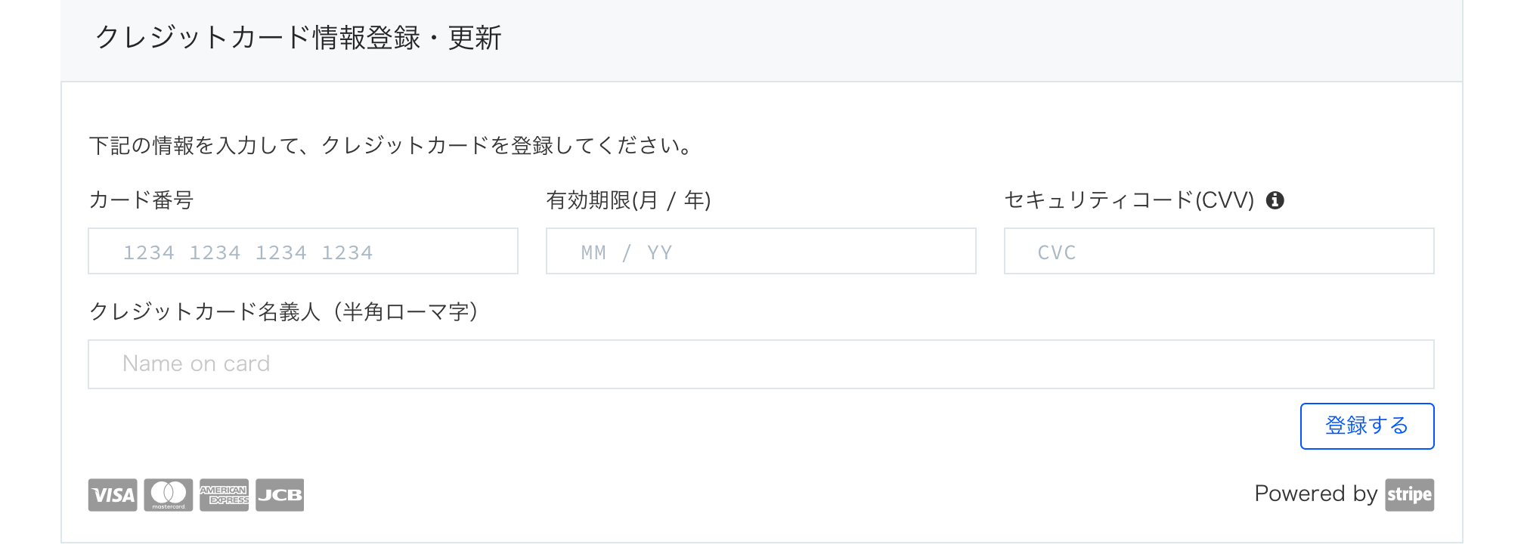This screenshot has height=557, width=1524.
Task: Click the American Express brand icon
Action: click(225, 495)
